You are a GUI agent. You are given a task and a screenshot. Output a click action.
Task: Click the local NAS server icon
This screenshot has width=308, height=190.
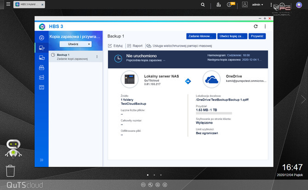click(x=130, y=79)
